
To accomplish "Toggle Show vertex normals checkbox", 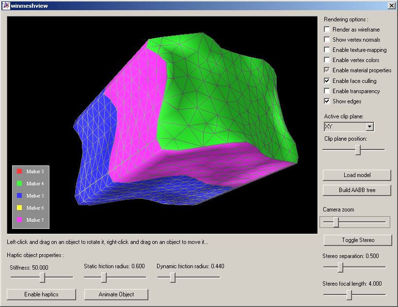I will coord(327,40).
